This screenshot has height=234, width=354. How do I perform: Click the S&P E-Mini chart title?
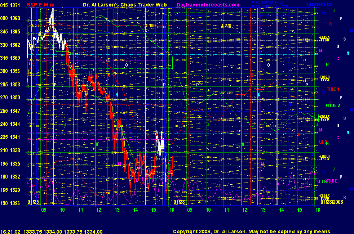(41, 5)
